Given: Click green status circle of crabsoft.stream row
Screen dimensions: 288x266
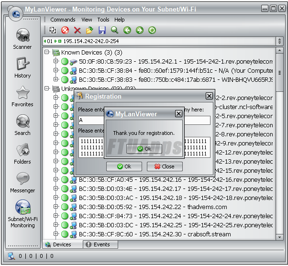Looking at the screenshot, I should point(65,234).
